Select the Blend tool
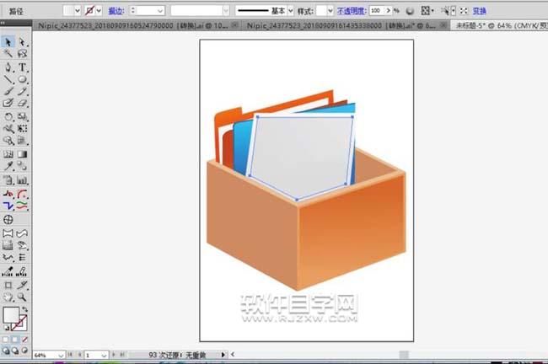The height and width of the screenshot is (364, 548). click(23, 166)
